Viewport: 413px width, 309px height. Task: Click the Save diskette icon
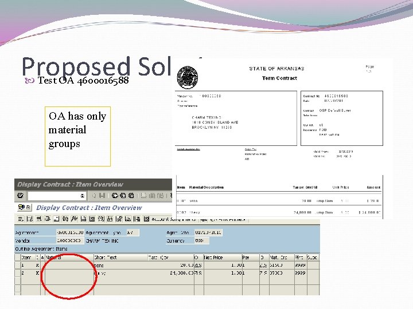(102, 196)
